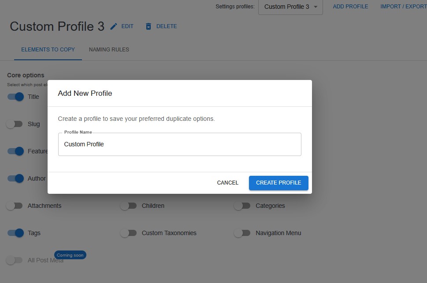Turn on the Navigation Menu toggle
The image size is (427, 283).
[x=242, y=233]
